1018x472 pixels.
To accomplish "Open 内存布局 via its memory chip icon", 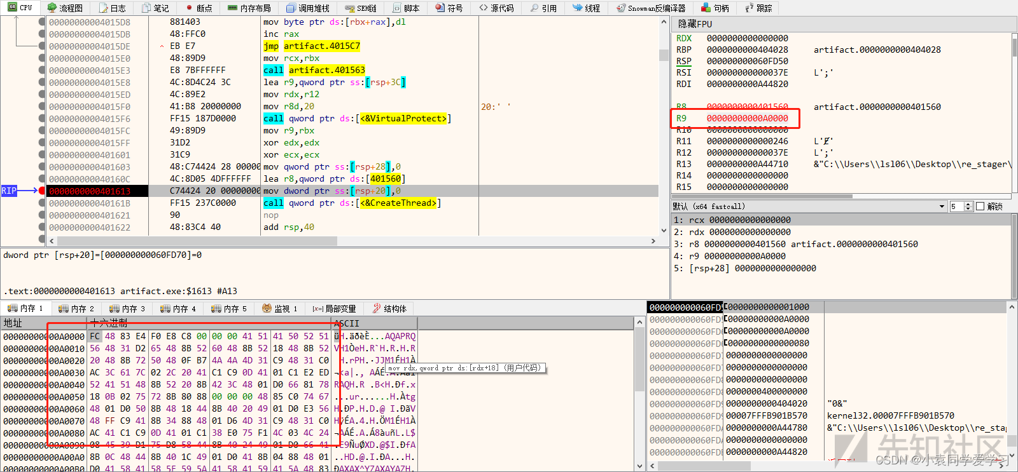I will click(232, 8).
